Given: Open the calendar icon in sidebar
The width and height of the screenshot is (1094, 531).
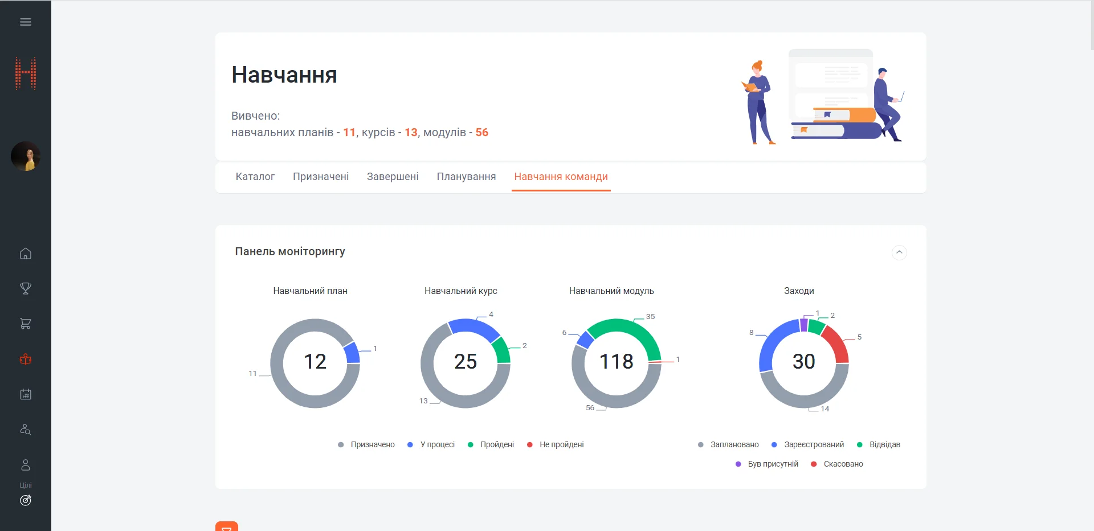Looking at the screenshot, I should tap(26, 394).
